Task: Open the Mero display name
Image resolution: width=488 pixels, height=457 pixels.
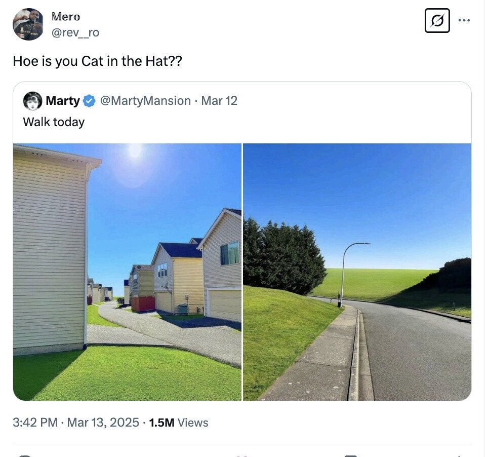Action: (66, 17)
